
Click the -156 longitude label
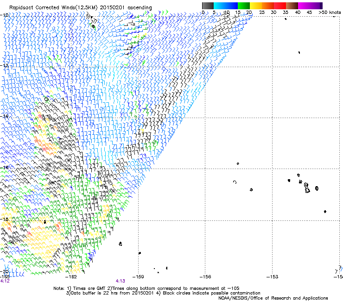click(x=205, y=277)
